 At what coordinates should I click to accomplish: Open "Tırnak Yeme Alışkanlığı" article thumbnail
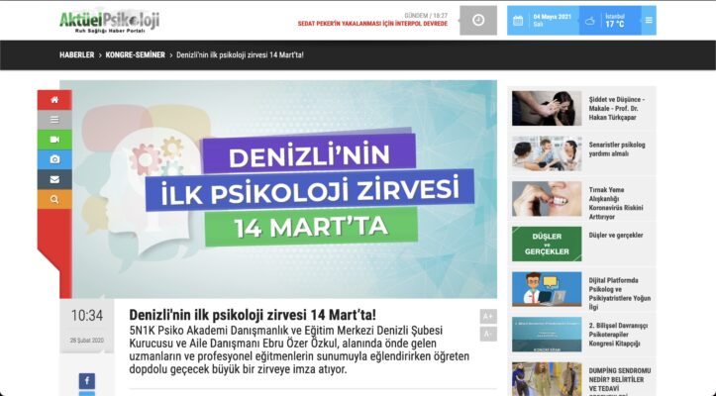(x=547, y=198)
